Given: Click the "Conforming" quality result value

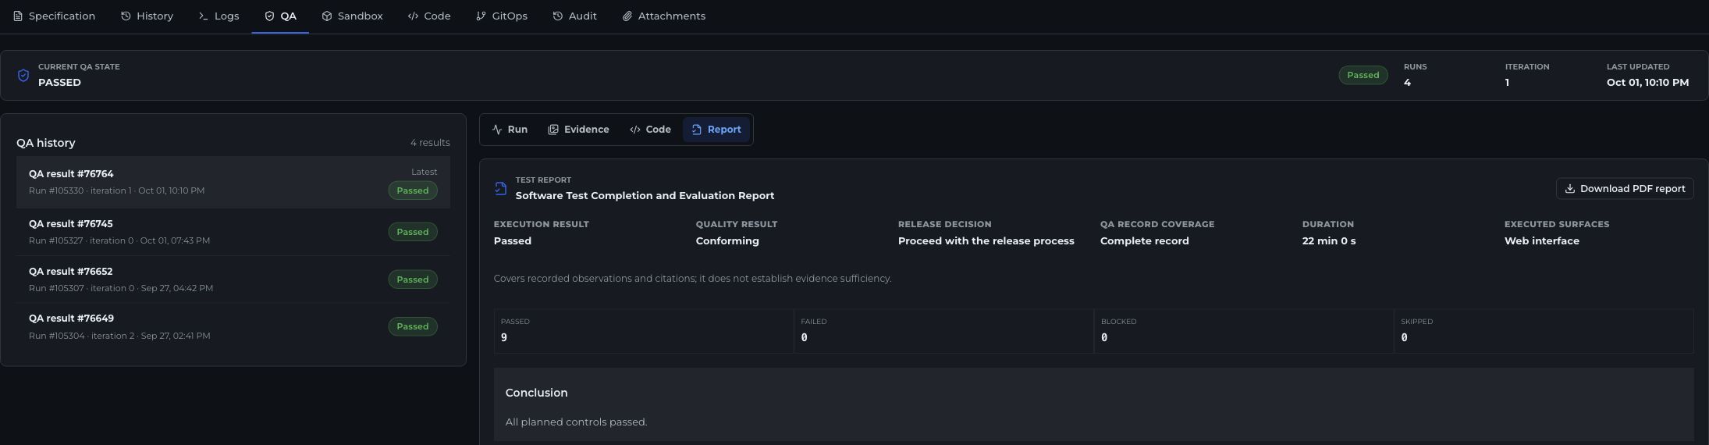Looking at the screenshot, I should coord(727,240).
